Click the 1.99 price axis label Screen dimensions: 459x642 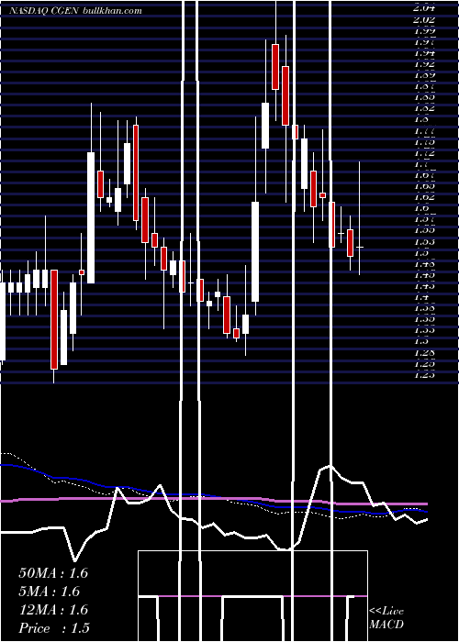coord(424,30)
